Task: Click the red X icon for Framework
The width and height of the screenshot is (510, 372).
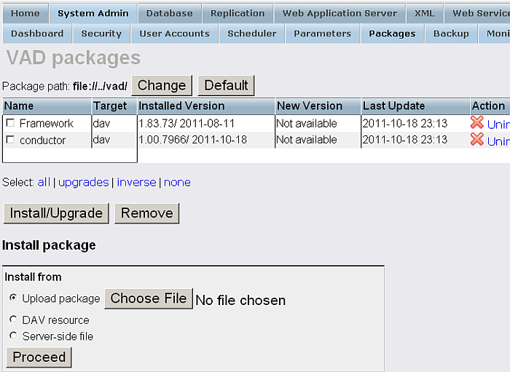Action: coord(477,123)
